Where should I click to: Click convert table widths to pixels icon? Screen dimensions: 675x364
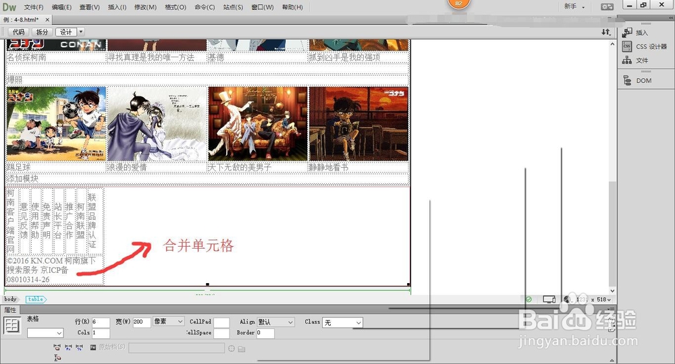68,347
